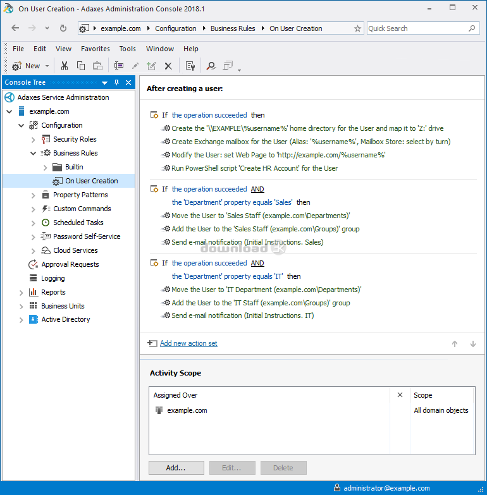Close the Console Tree panel
The height and width of the screenshot is (495, 487).
coord(128,82)
